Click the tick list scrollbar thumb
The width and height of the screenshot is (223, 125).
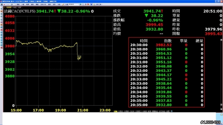pos(221,105)
